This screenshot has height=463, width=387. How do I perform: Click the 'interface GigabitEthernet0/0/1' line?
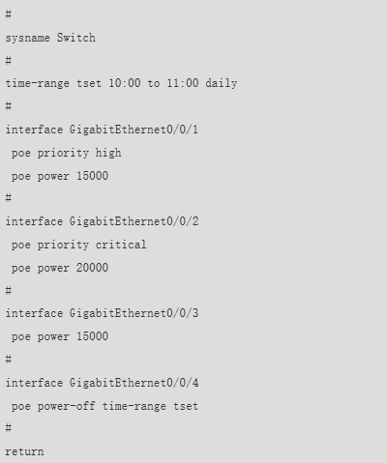tap(102, 130)
